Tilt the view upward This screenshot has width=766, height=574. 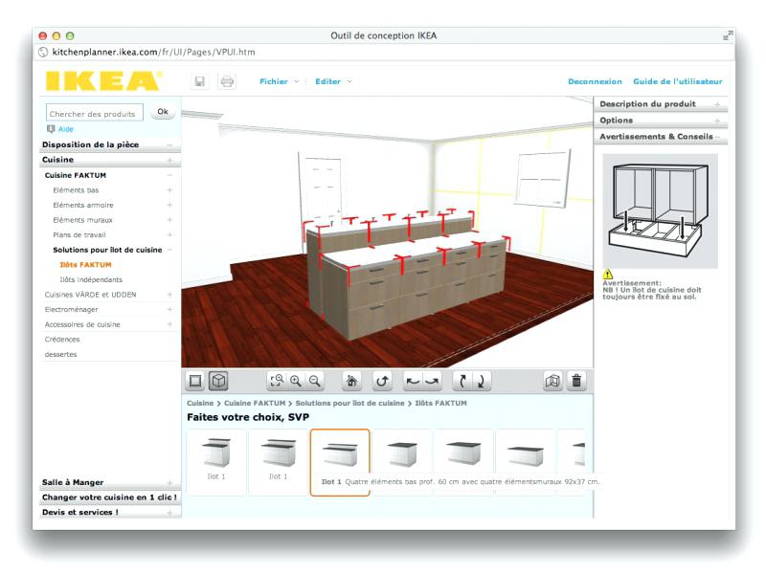(x=462, y=381)
